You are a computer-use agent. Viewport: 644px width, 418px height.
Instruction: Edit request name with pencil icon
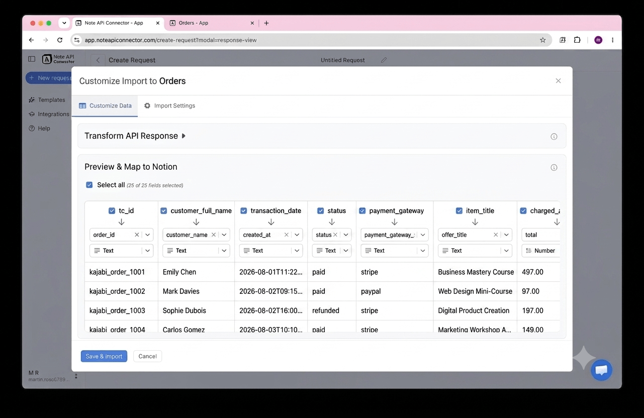[x=384, y=60]
